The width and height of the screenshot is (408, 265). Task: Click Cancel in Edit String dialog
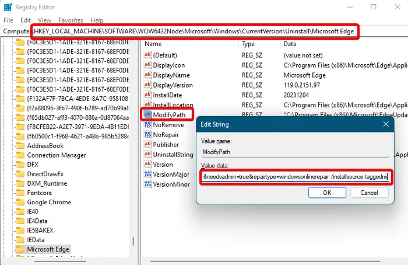[x=369, y=193]
